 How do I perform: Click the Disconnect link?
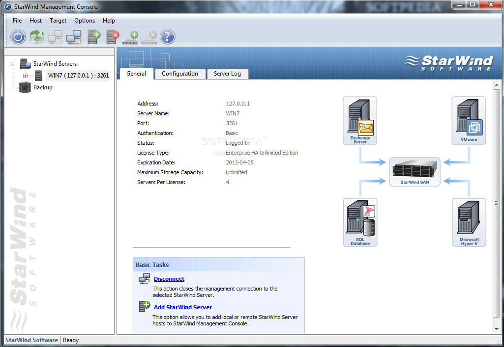click(169, 279)
